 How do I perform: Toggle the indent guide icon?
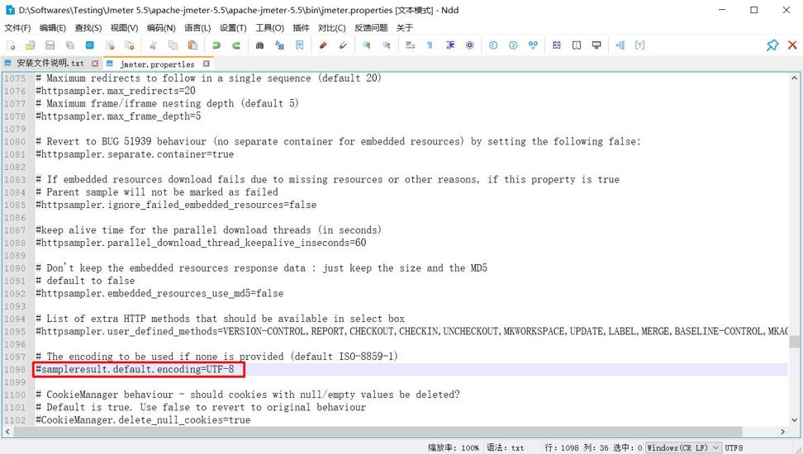tap(450, 45)
